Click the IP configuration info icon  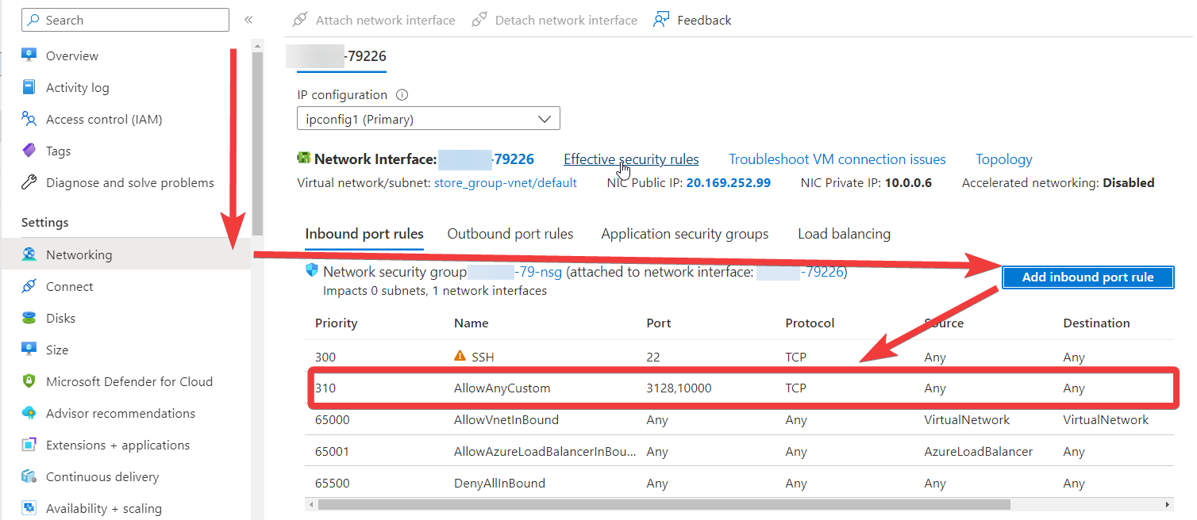pos(402,95)
